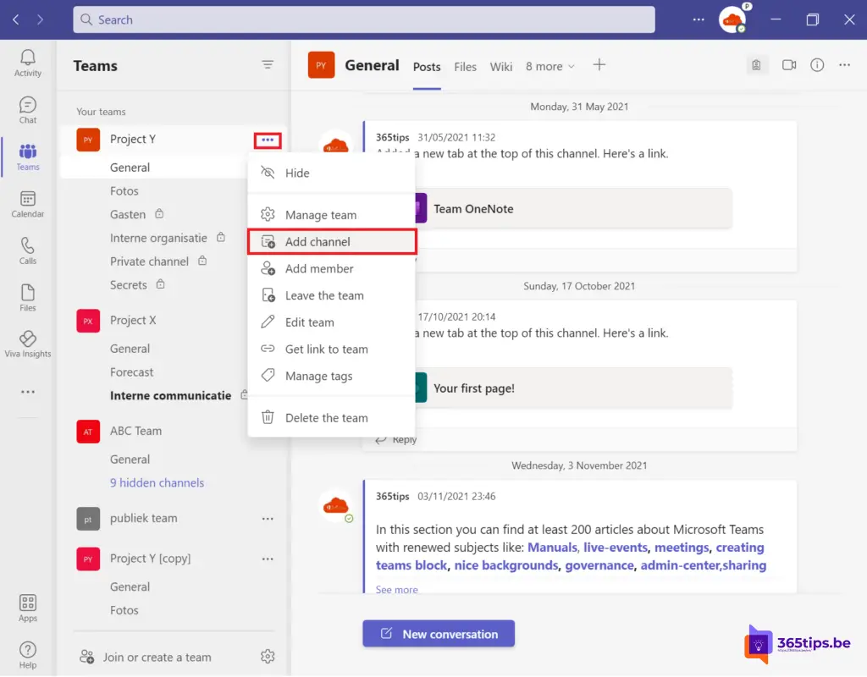Open Project Y more options ellipsis

[268, 140]
